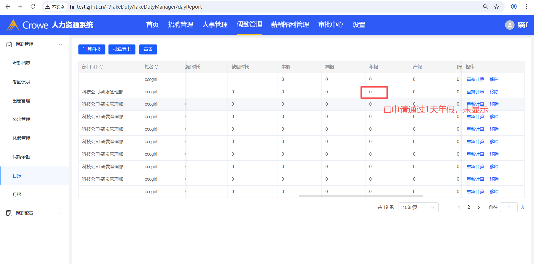Click 重新计算 in the first table row
Image resolution: width=534 pixels, height=264 pixels.
[x=475, y=79]
